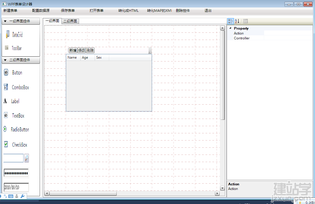Select the DataGrid control icon
The image size is (315, 204).
[x=8, y=34]
